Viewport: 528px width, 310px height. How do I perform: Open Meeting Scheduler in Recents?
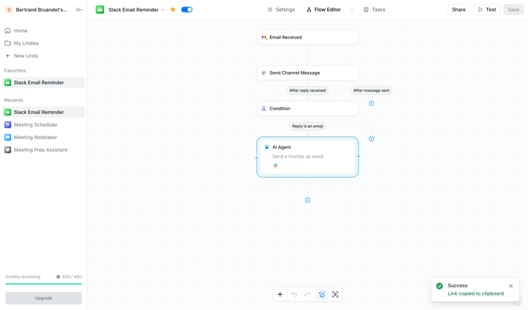coord(43,125)
